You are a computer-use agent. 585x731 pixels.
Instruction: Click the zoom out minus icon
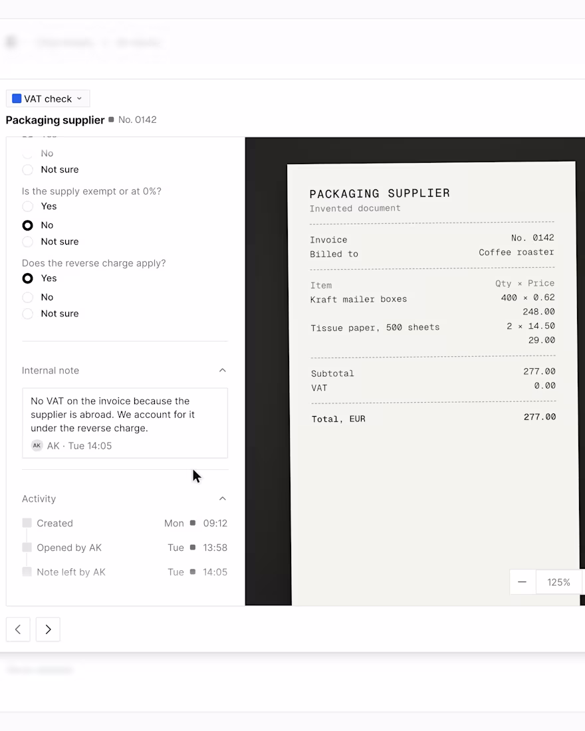(522, 582)
